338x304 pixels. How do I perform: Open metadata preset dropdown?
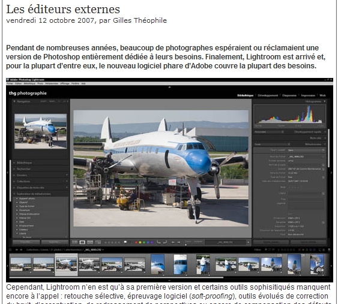306,150
